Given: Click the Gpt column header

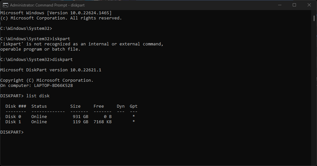Looking at the screenshot, I should [134, 106].
